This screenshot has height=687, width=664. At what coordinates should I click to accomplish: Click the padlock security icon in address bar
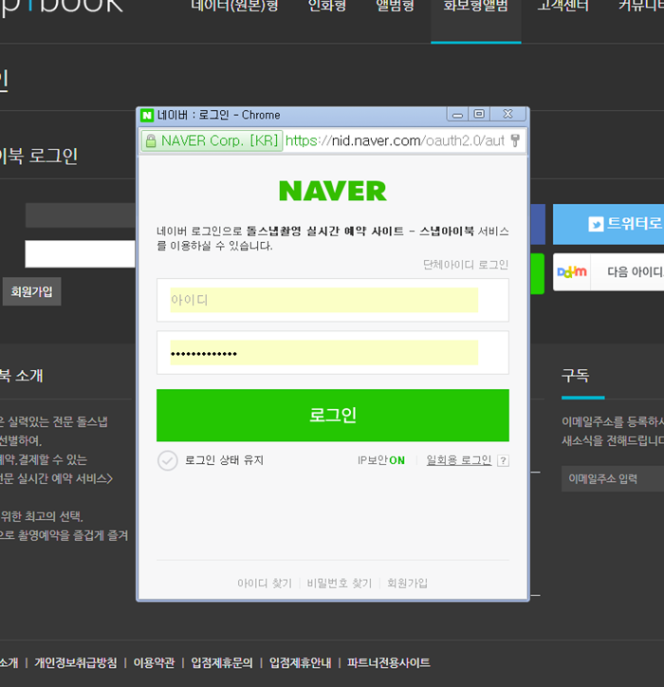pos(151,141)
